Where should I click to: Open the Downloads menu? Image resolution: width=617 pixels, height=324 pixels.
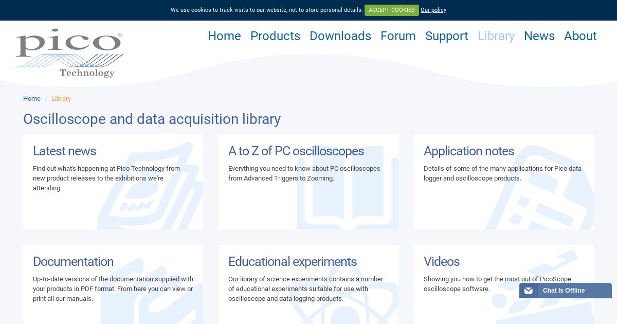coord(340,36)
